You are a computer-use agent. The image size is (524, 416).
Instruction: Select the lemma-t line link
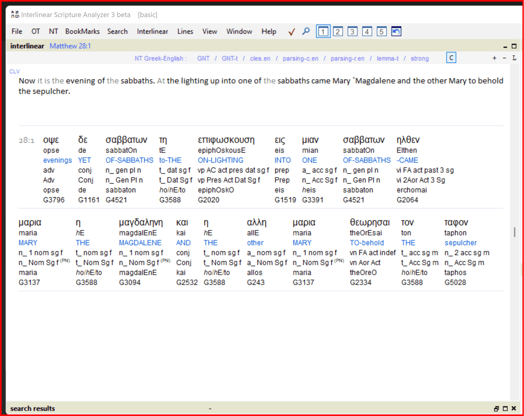tap(387, 59)
